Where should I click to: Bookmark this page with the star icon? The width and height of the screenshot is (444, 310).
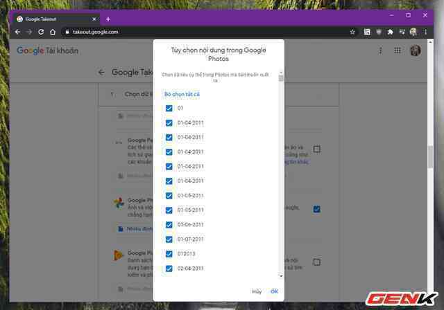coord(352,32)
